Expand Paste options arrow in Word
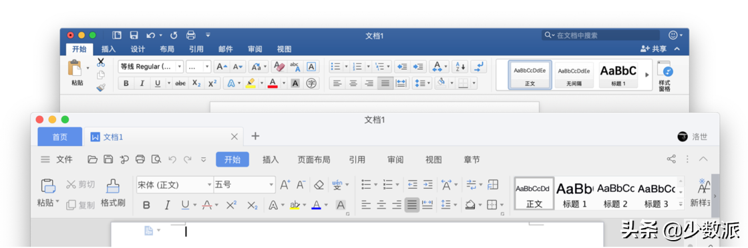Viewport: 748px width, 248px height. 87,68
